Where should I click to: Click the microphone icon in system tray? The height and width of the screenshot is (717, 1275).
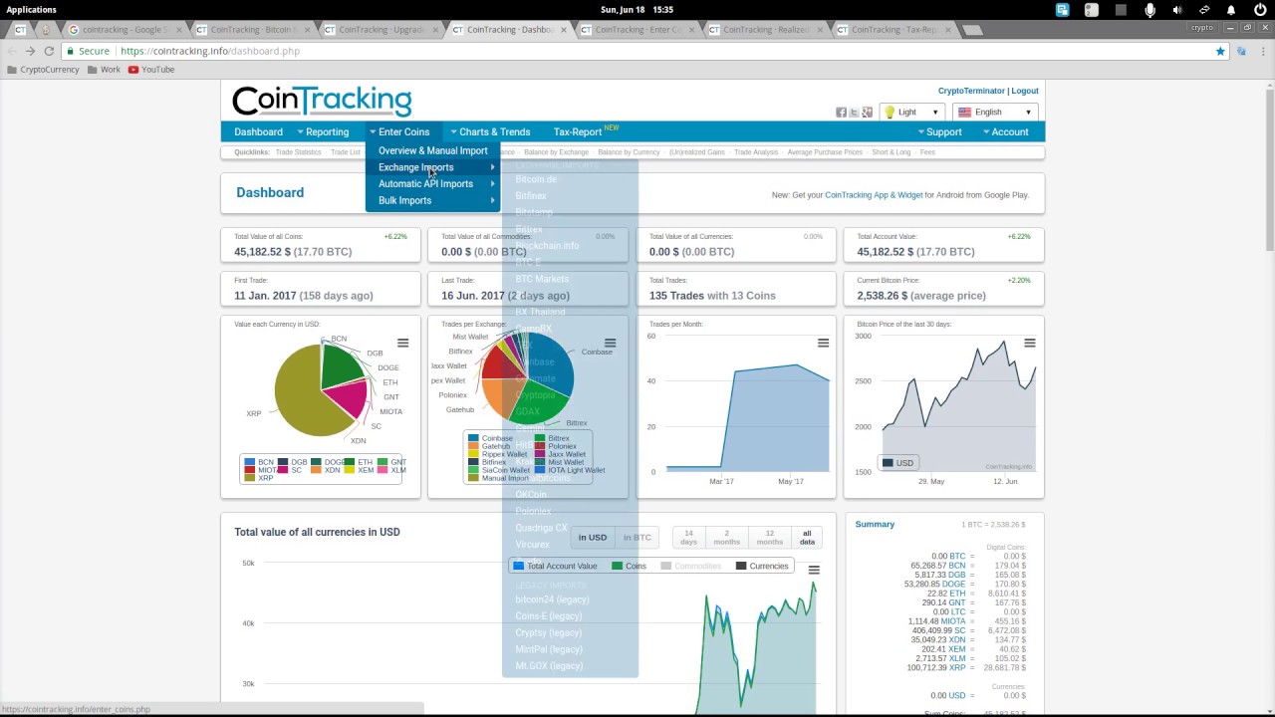tap(1149, 10)
